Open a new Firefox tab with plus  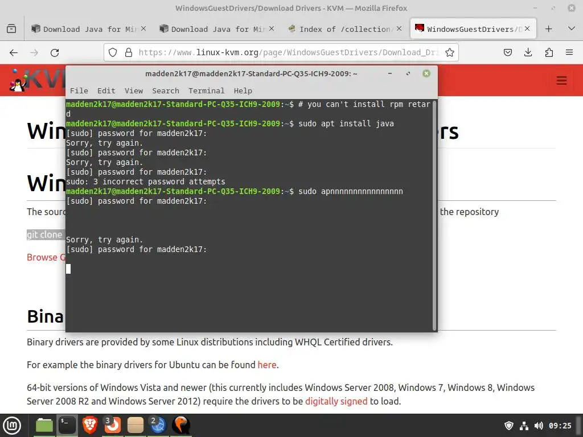(549, 29)
